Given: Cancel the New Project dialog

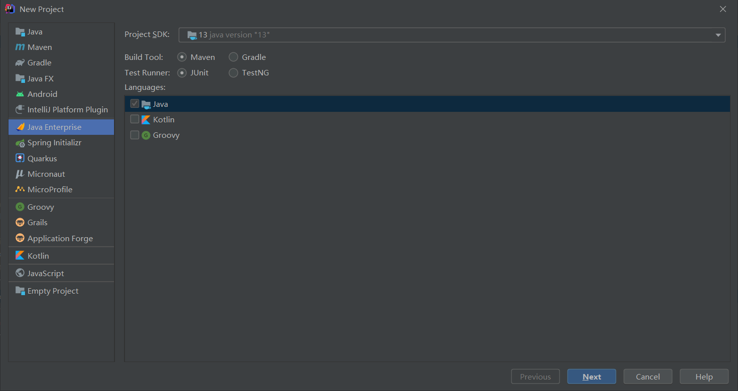Looking at the screenshot, I should (647, 377).
